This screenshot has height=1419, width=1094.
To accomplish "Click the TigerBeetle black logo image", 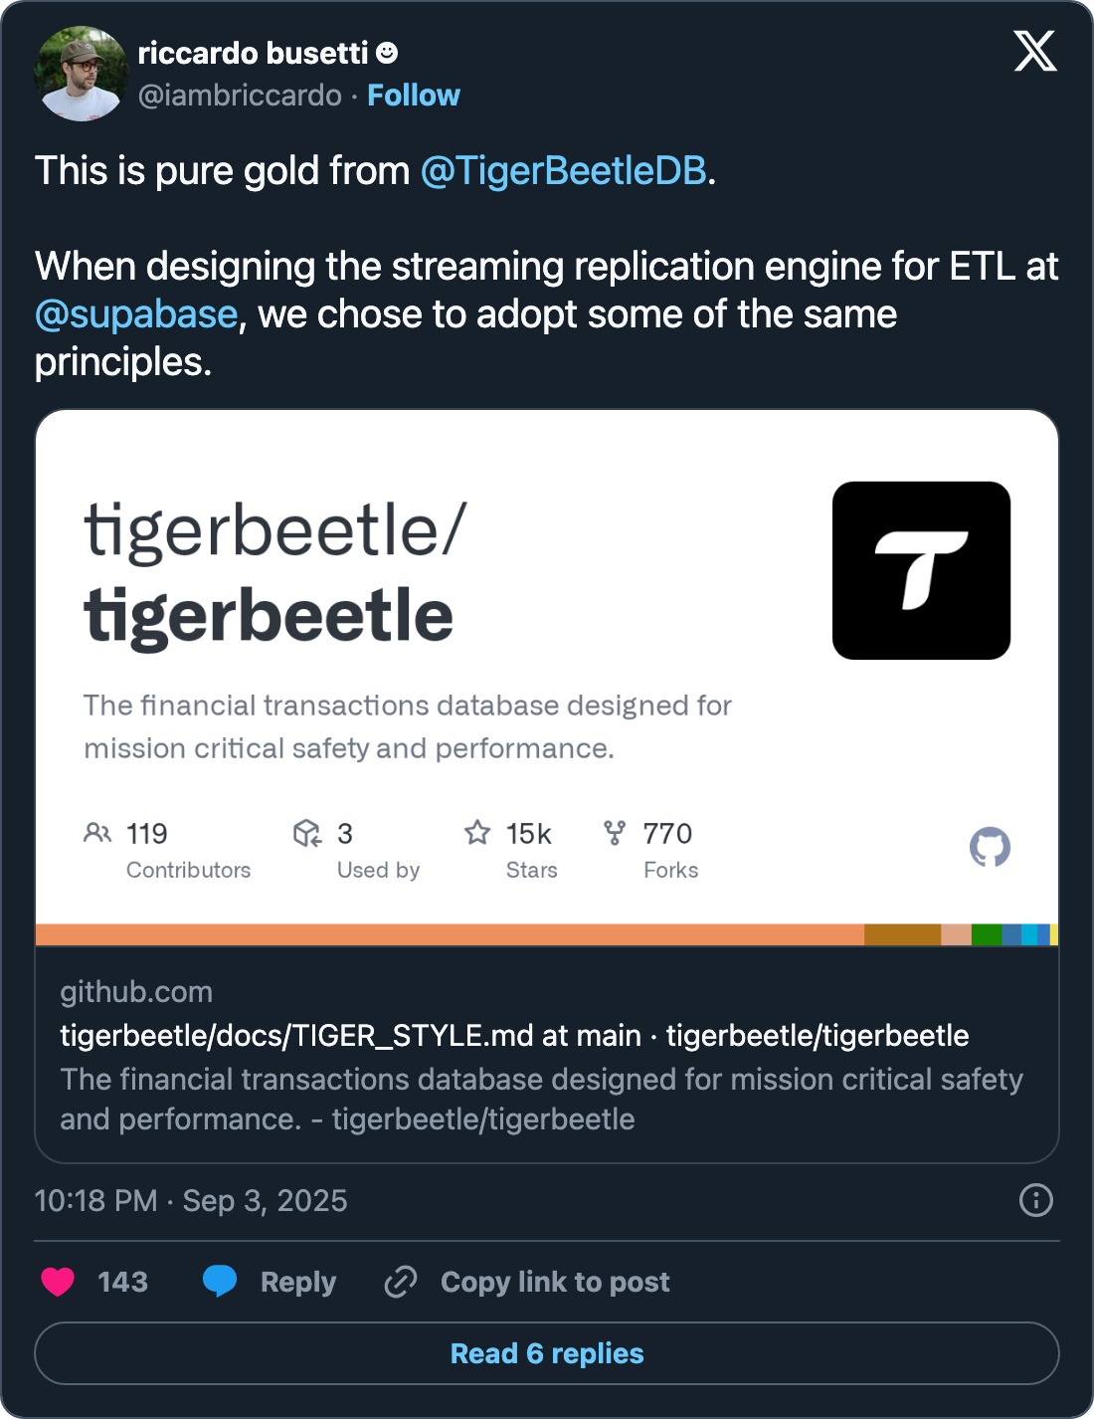I will point(921,570).
